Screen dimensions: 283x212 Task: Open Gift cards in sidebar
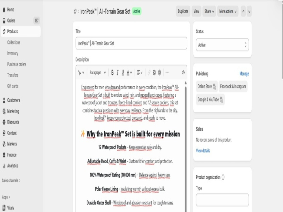tap(13, 86)
